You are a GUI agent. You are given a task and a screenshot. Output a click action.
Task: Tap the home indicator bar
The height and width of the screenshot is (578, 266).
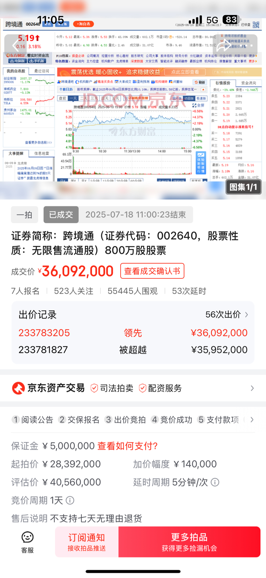click(x=133, y=571)
